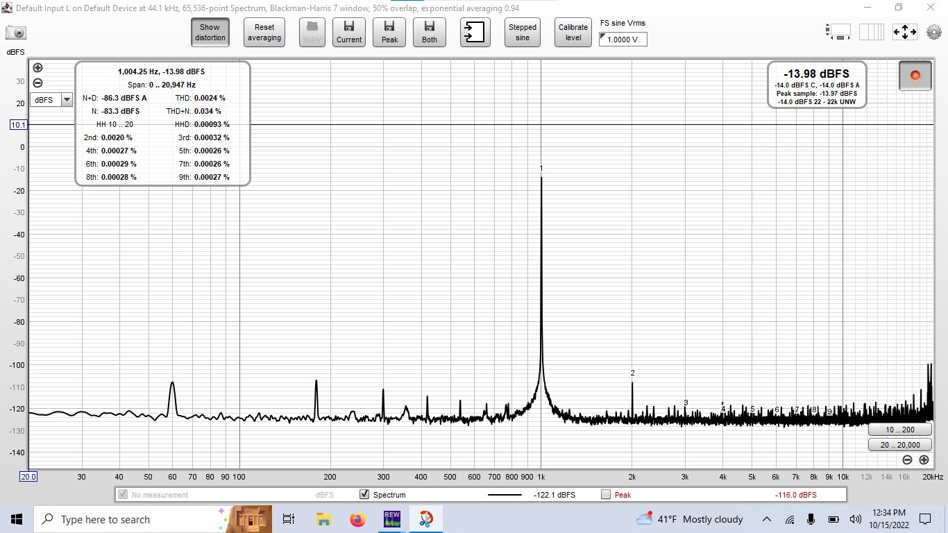Capture the graph image with the camera icon
Image resolution: width=948 pixels, height=533 pixels.
tap(16, 33)
